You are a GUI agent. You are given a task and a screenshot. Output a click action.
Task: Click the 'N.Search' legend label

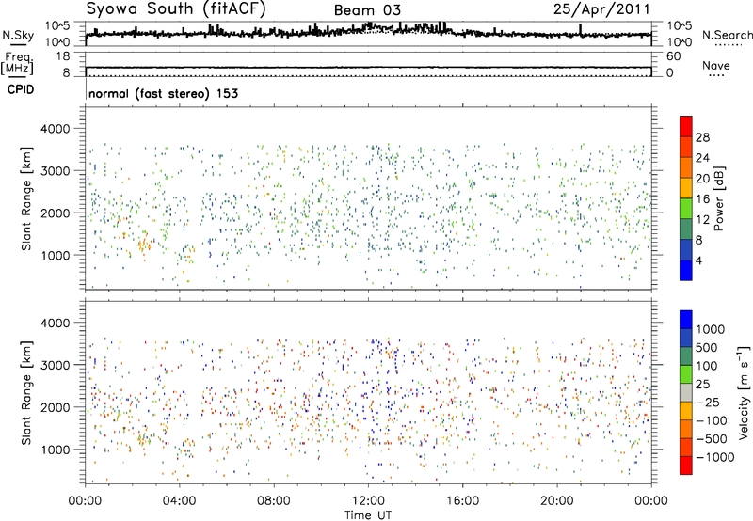(727, 35)
